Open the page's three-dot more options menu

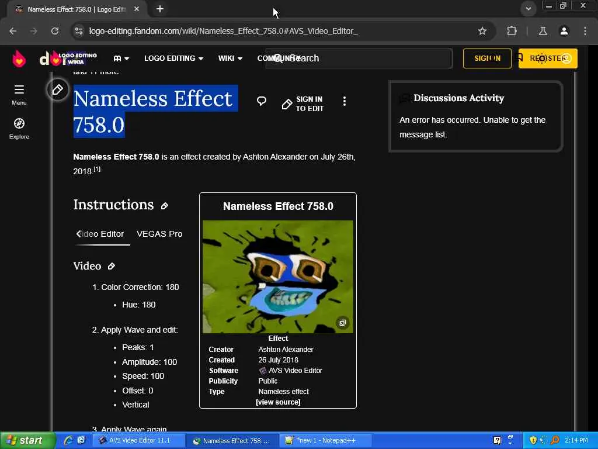345,101
